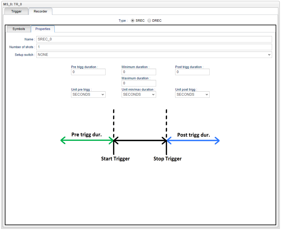Select the Recorder tab
281x230 pixels.
coord(40,12)
